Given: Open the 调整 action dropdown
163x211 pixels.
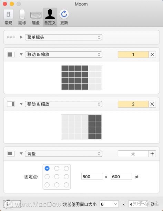Looking at the screenshot, I should (x=63, y=154).
